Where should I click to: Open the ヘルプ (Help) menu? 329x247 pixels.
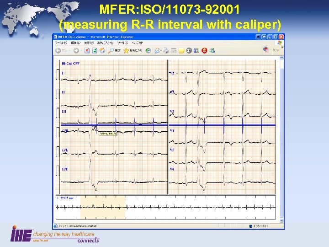click(x=137, y=43)
